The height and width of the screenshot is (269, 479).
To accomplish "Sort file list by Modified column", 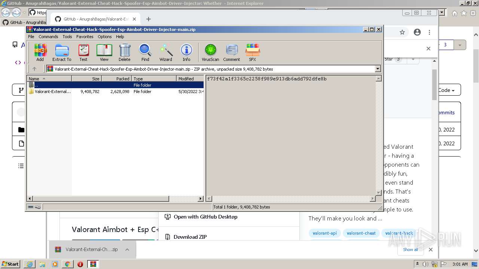I will tap(190, 79).
